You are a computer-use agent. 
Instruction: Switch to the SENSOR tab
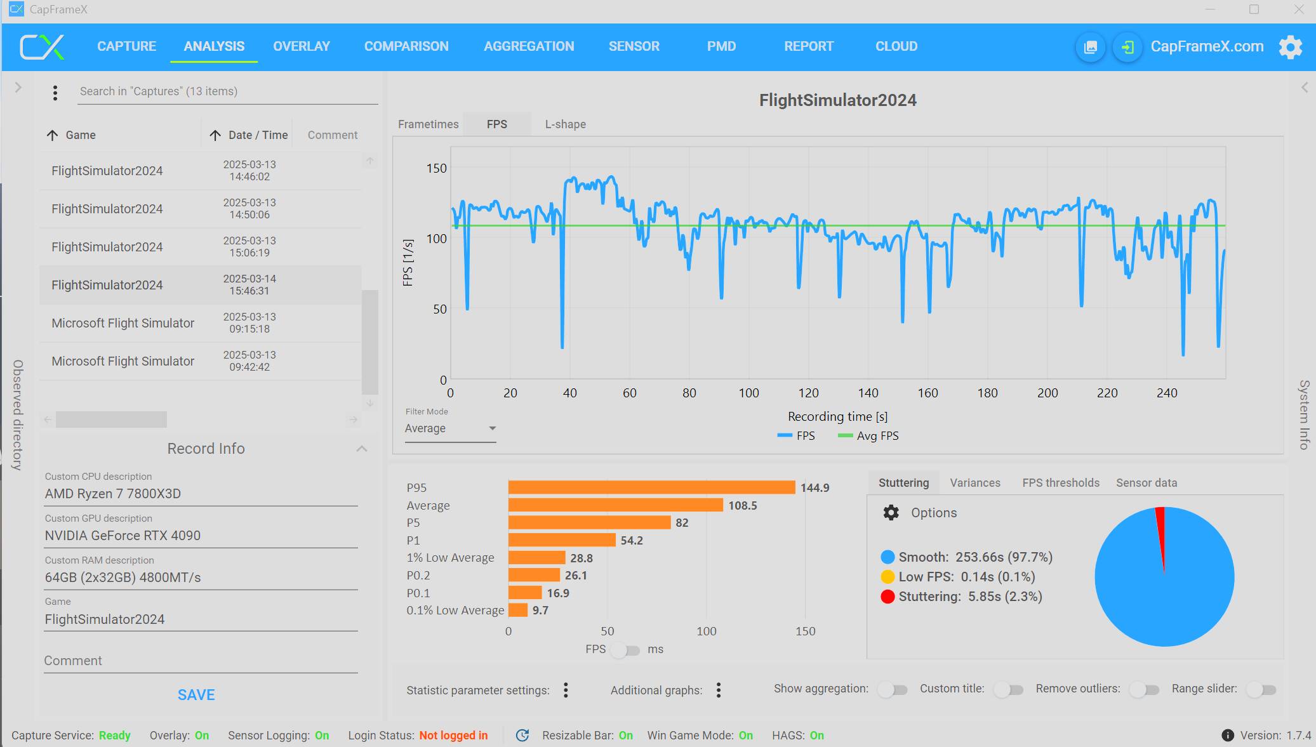click(634, 46)
